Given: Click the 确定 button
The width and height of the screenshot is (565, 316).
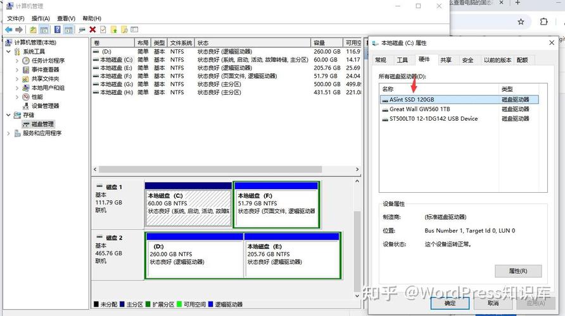Looking at the screenshot, I should pyautogui.click(x=450, y=303).
